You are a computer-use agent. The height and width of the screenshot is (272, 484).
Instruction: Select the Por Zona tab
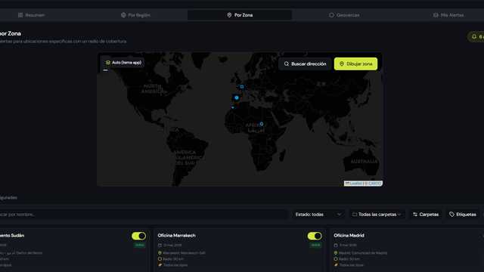[x=240, y=15]
